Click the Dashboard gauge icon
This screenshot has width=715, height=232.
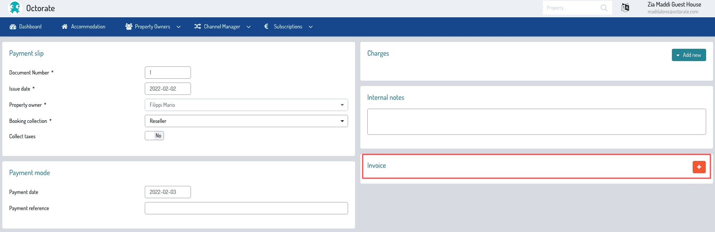click(x=13, y=27)
